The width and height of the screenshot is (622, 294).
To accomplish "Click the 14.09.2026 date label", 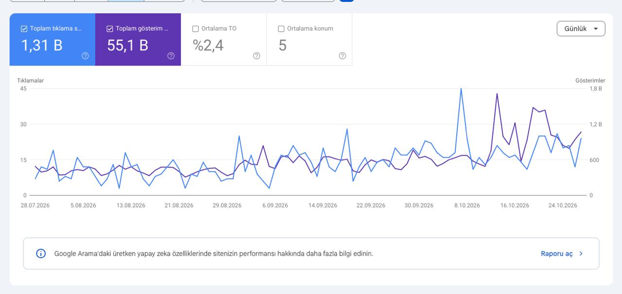I will [323, 206].
